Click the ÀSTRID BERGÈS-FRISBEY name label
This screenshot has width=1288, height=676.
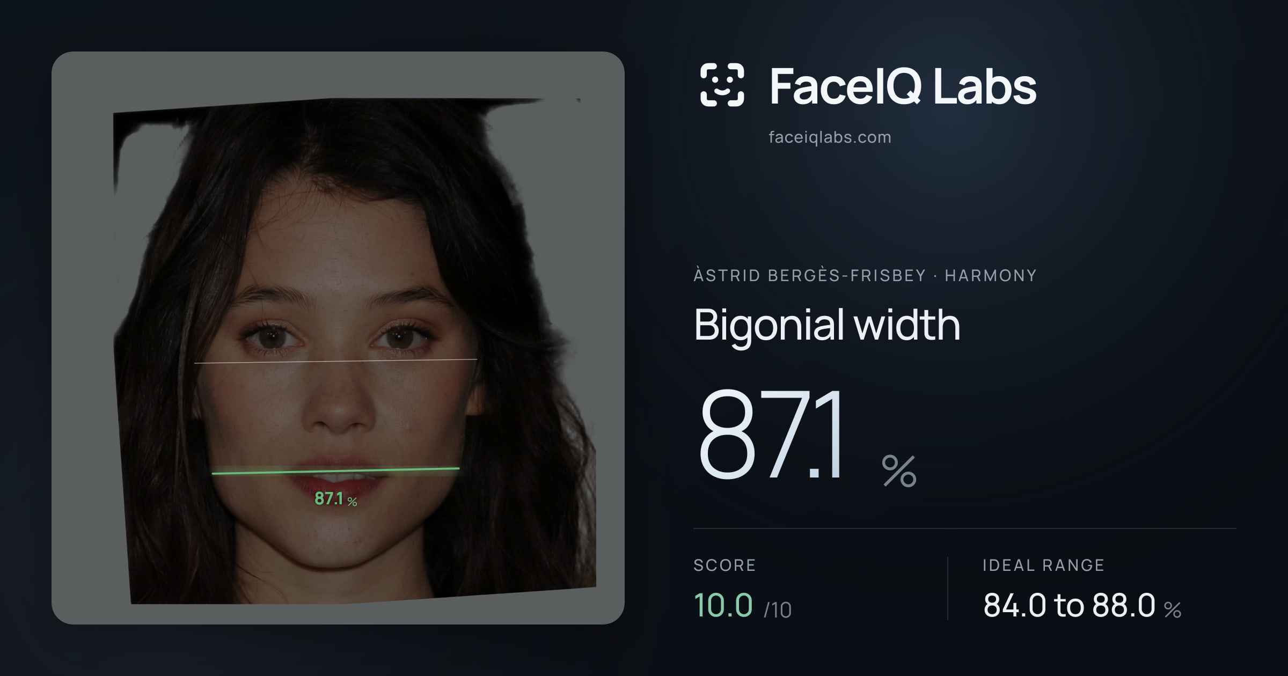click(809, 275)
